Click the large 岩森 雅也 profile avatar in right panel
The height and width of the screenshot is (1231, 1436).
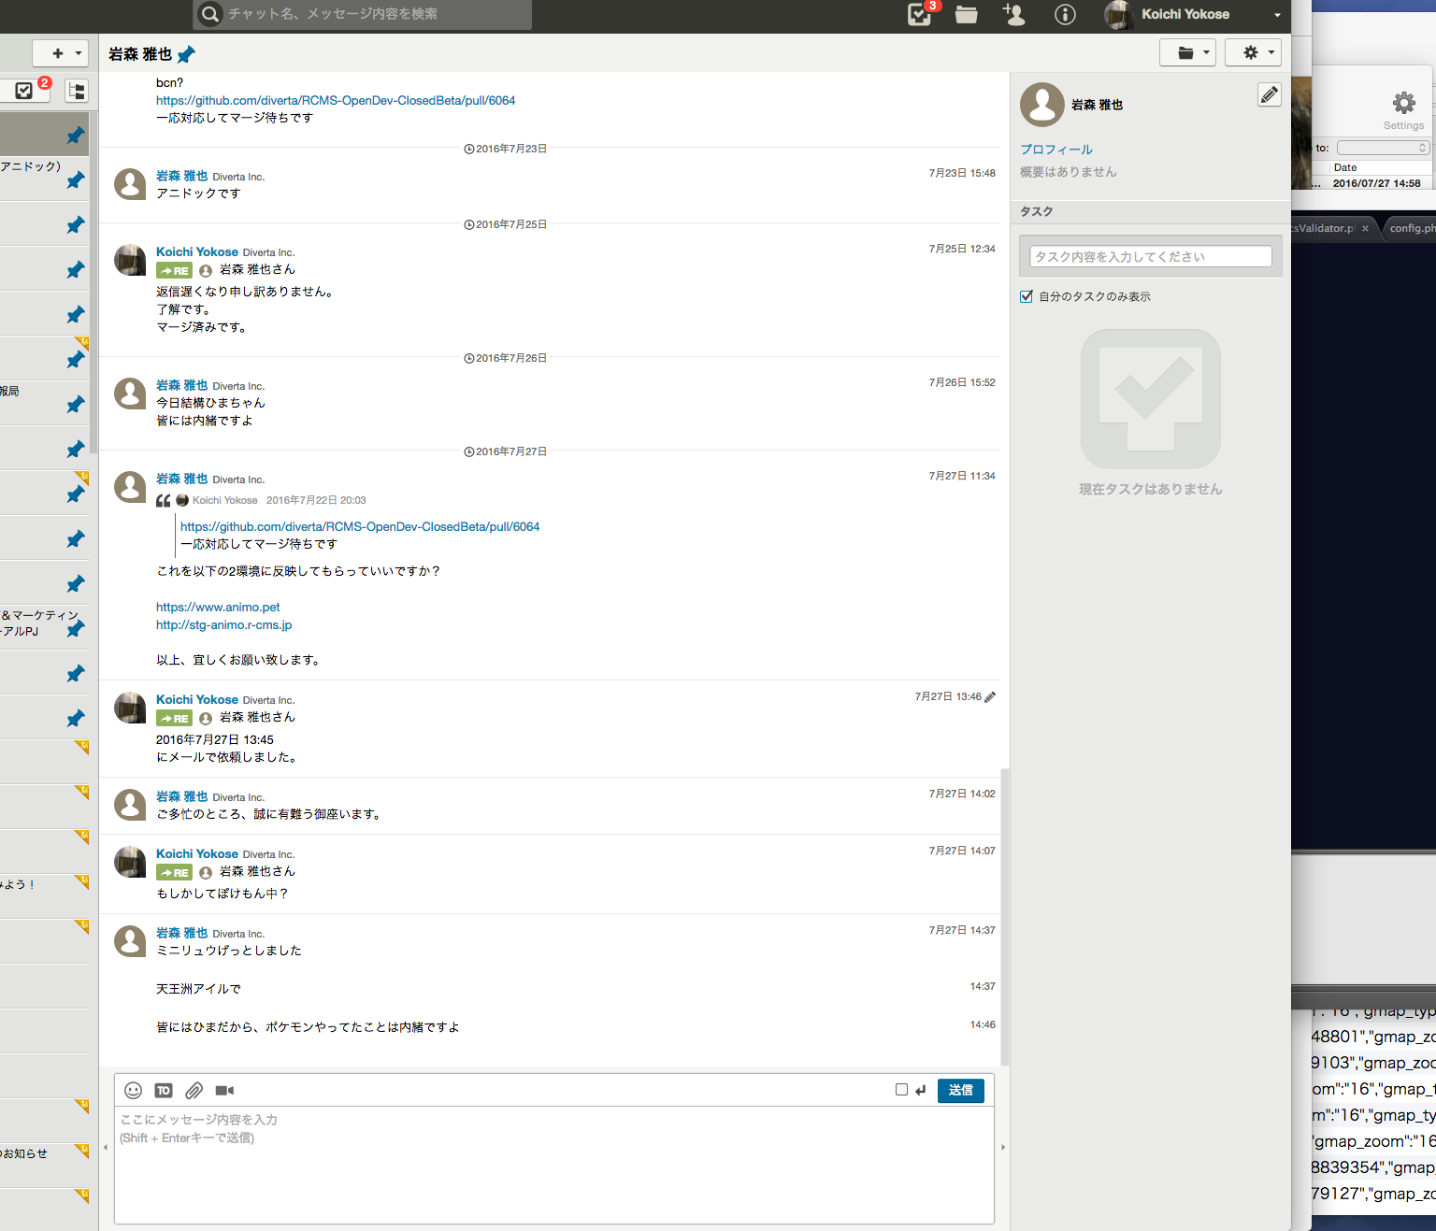pyautogui.click(x=1042, y=105)
